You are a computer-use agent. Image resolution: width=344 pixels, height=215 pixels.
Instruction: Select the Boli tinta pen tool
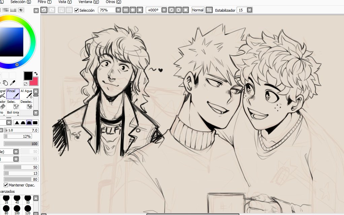click(x=13, y=113)
